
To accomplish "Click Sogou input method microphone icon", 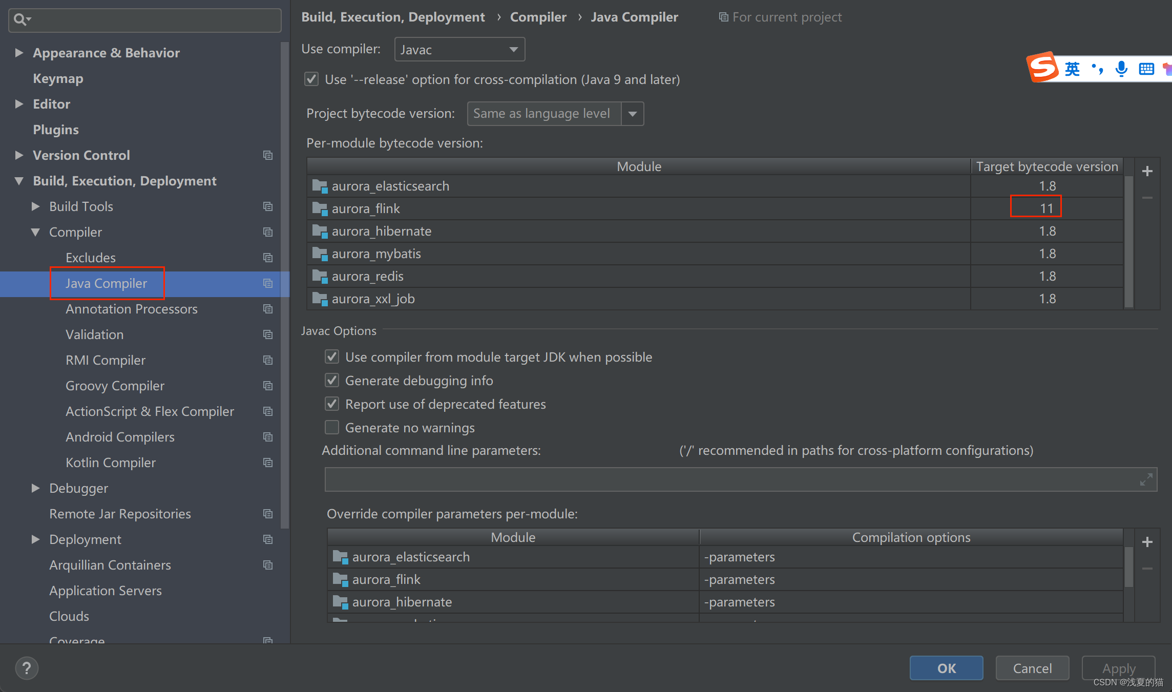I will coord(1121,69).
